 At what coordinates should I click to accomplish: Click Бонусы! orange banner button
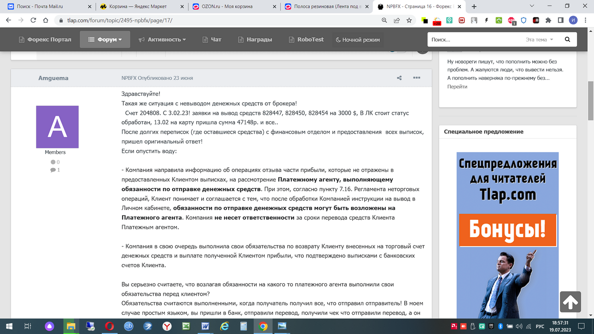pyautogui.click(x=507, y=230)
